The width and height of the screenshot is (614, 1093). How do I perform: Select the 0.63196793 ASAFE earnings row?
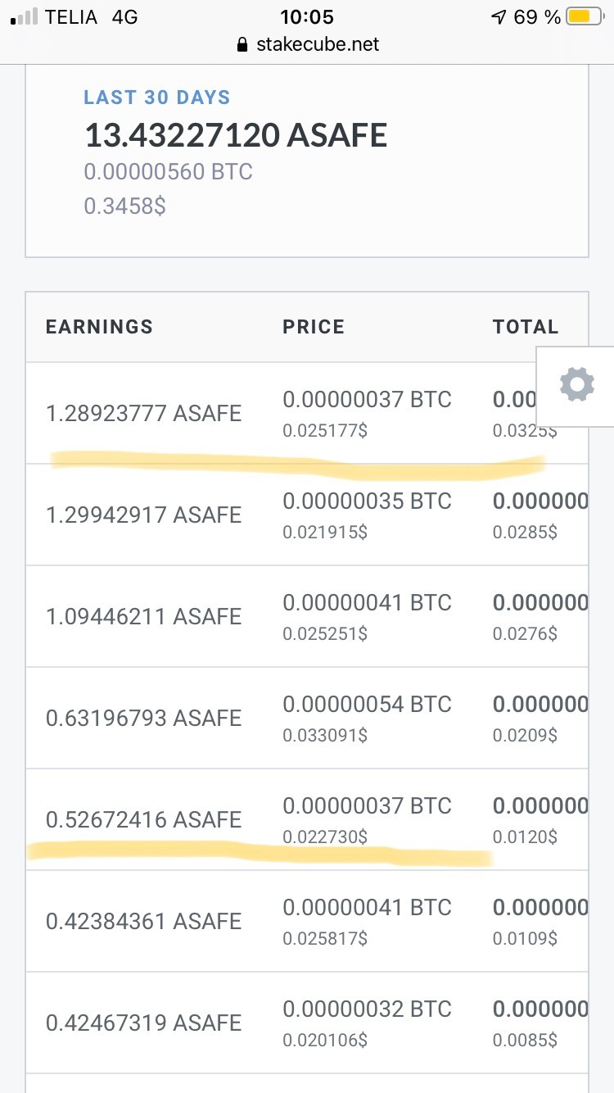coord(307,718)
